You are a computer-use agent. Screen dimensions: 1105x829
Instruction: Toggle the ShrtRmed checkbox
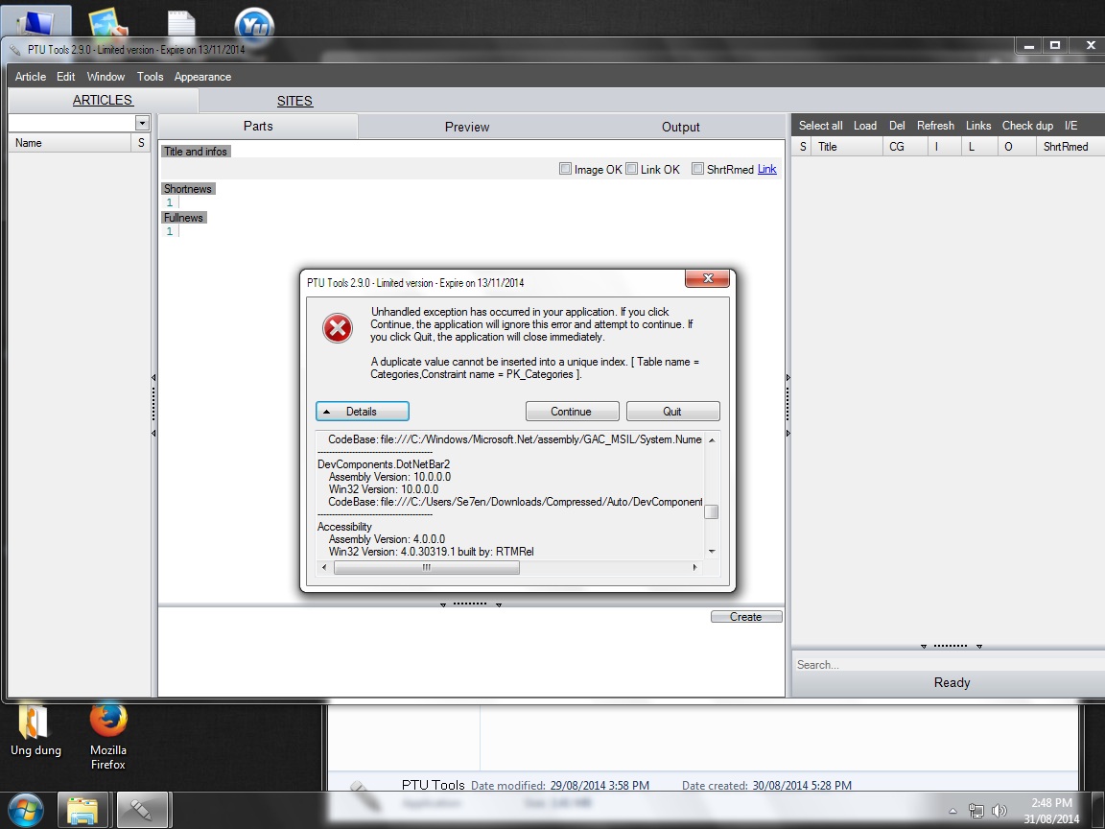[x=697, y=169]
